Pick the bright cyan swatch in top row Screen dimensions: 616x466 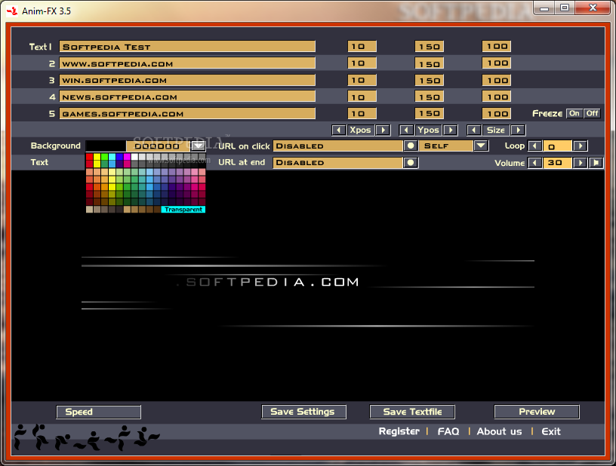coord(112,157)
